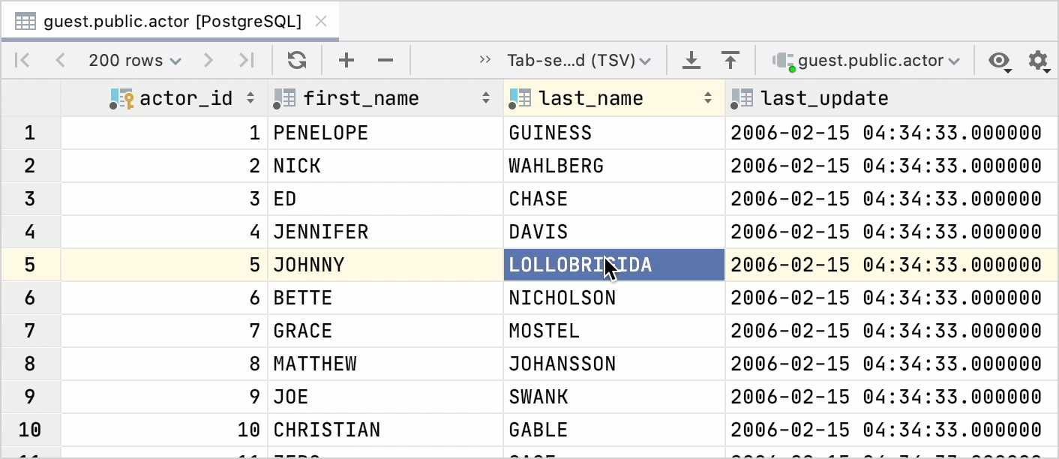This screenshot has width=1059, height=459.
Task: Open the 200 rows page size dropdown
Action: (134, 60)
